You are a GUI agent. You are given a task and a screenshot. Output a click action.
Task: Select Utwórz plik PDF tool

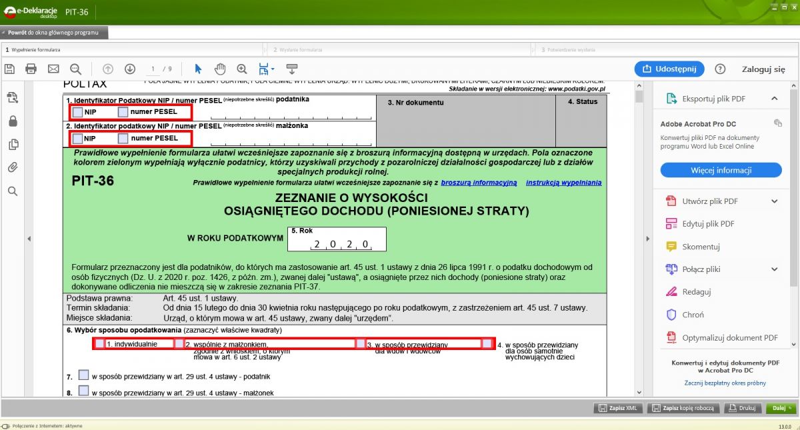(710, 201)
